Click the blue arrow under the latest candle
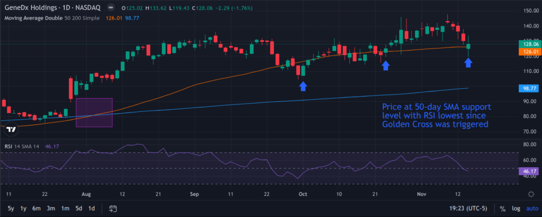The width and height of the screenshot is (542, 217). click(x=468, y=63)
